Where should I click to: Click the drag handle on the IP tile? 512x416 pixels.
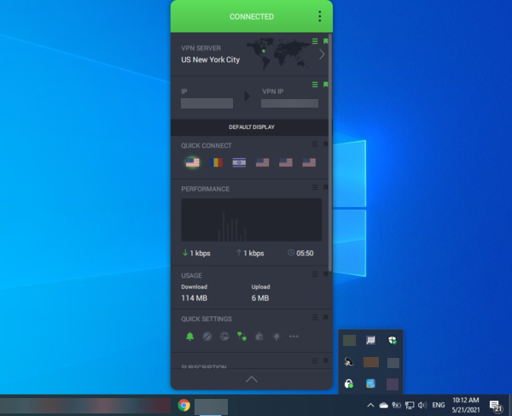(x=315, y=85)
